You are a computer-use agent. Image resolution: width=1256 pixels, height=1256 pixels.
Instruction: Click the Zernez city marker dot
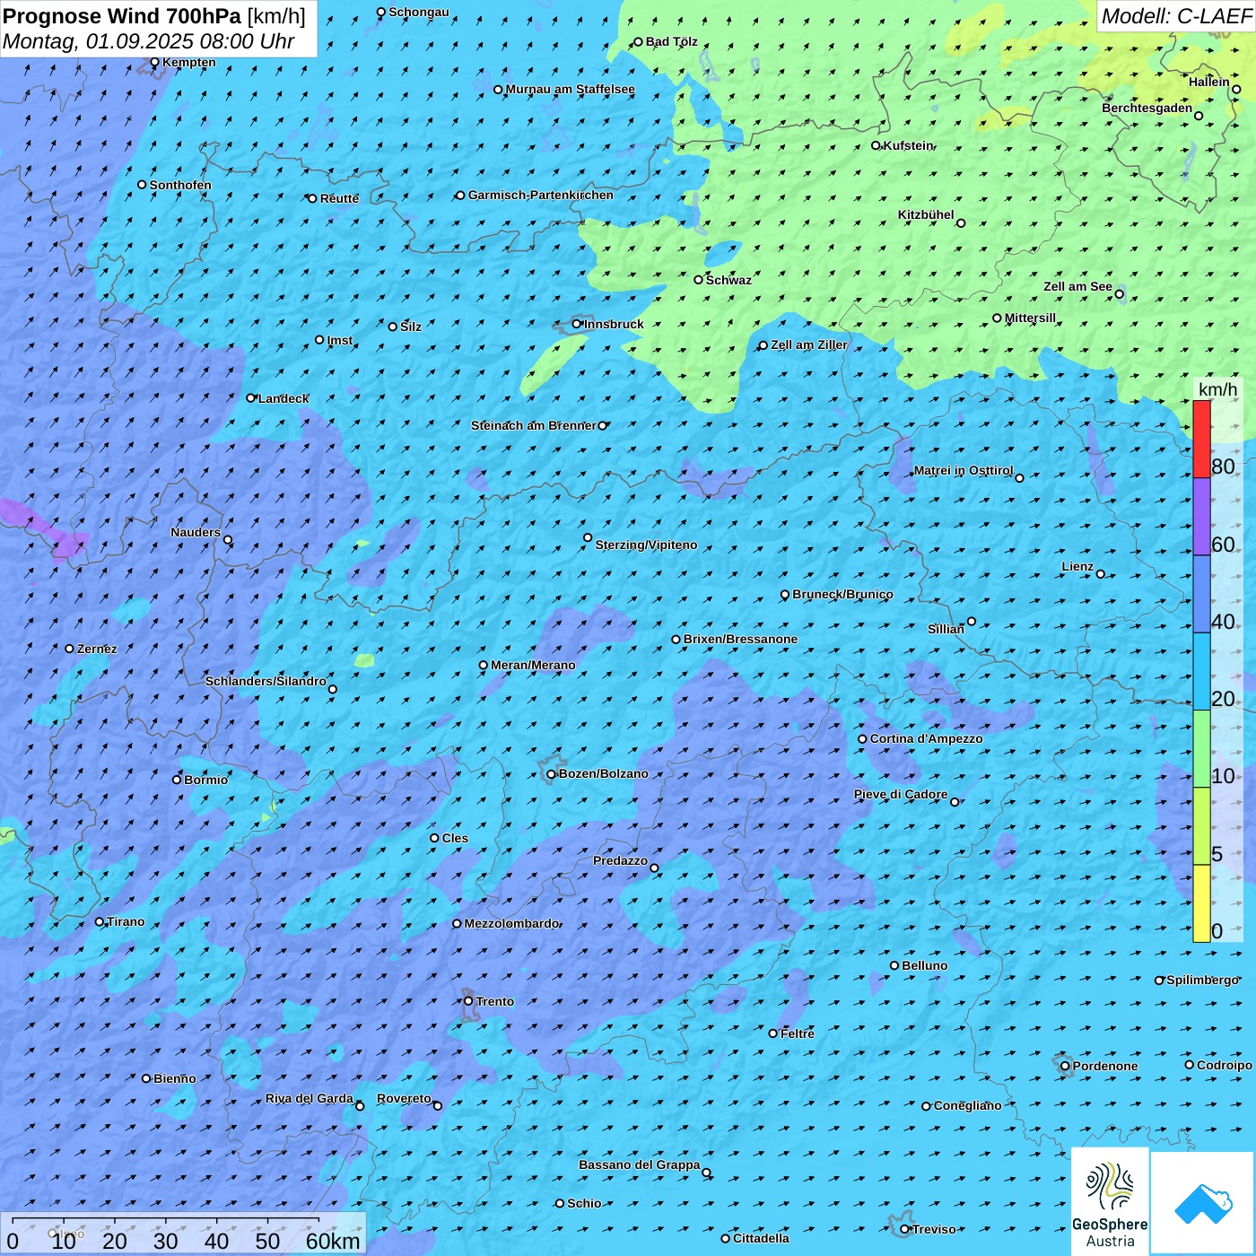coord(69,649)
